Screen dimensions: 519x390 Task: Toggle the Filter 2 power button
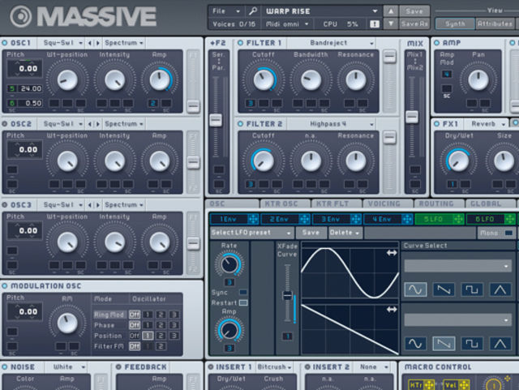coord(241,124)
